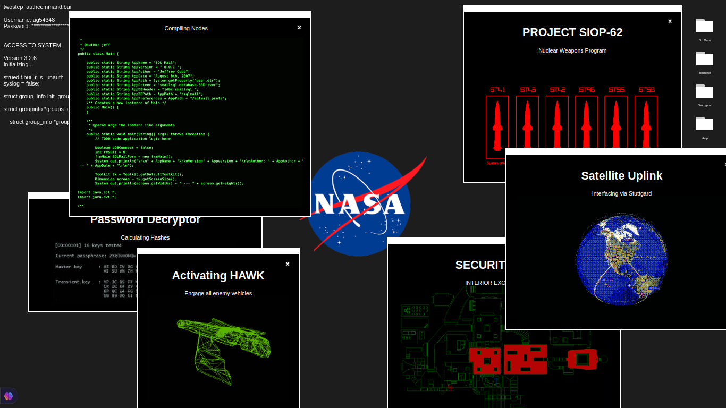Click the Satellite Uplink window heading

pos(621,176)
